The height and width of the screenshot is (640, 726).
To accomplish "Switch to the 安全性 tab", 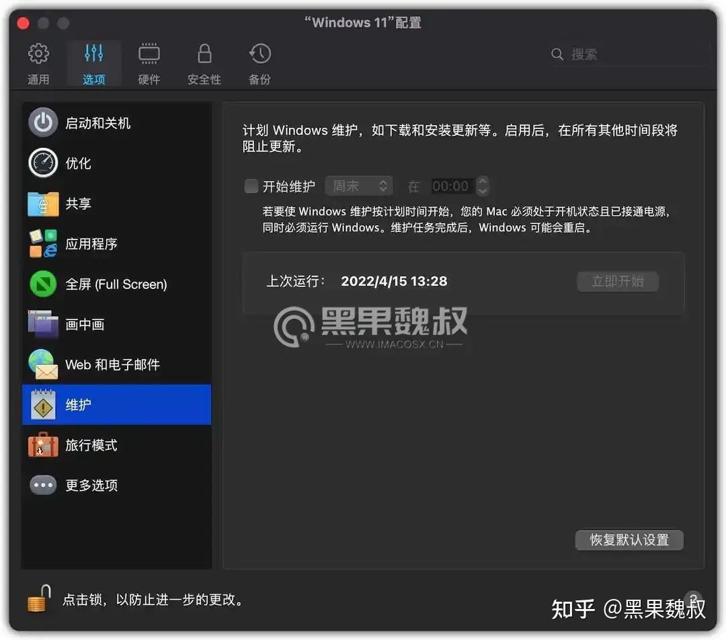I will tap(204, 63).
